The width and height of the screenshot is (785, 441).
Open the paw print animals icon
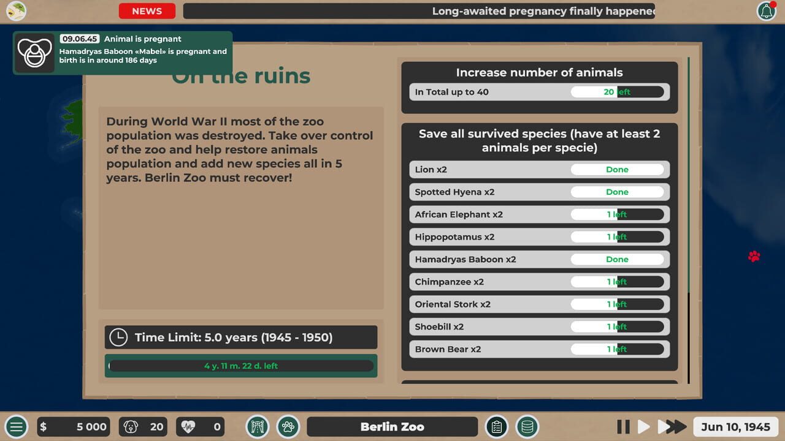(288, 427)
